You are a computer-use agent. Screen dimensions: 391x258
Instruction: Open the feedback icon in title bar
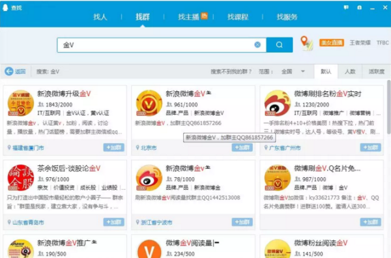(x=346, y=7)
